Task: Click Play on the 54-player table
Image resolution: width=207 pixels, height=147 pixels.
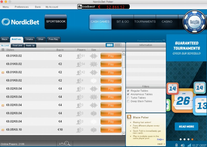Action: coord(111,64)
